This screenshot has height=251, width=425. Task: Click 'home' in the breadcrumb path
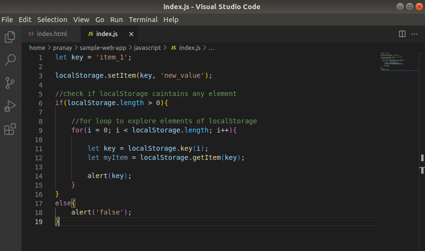pyautogui.click(x=37, y=48)
